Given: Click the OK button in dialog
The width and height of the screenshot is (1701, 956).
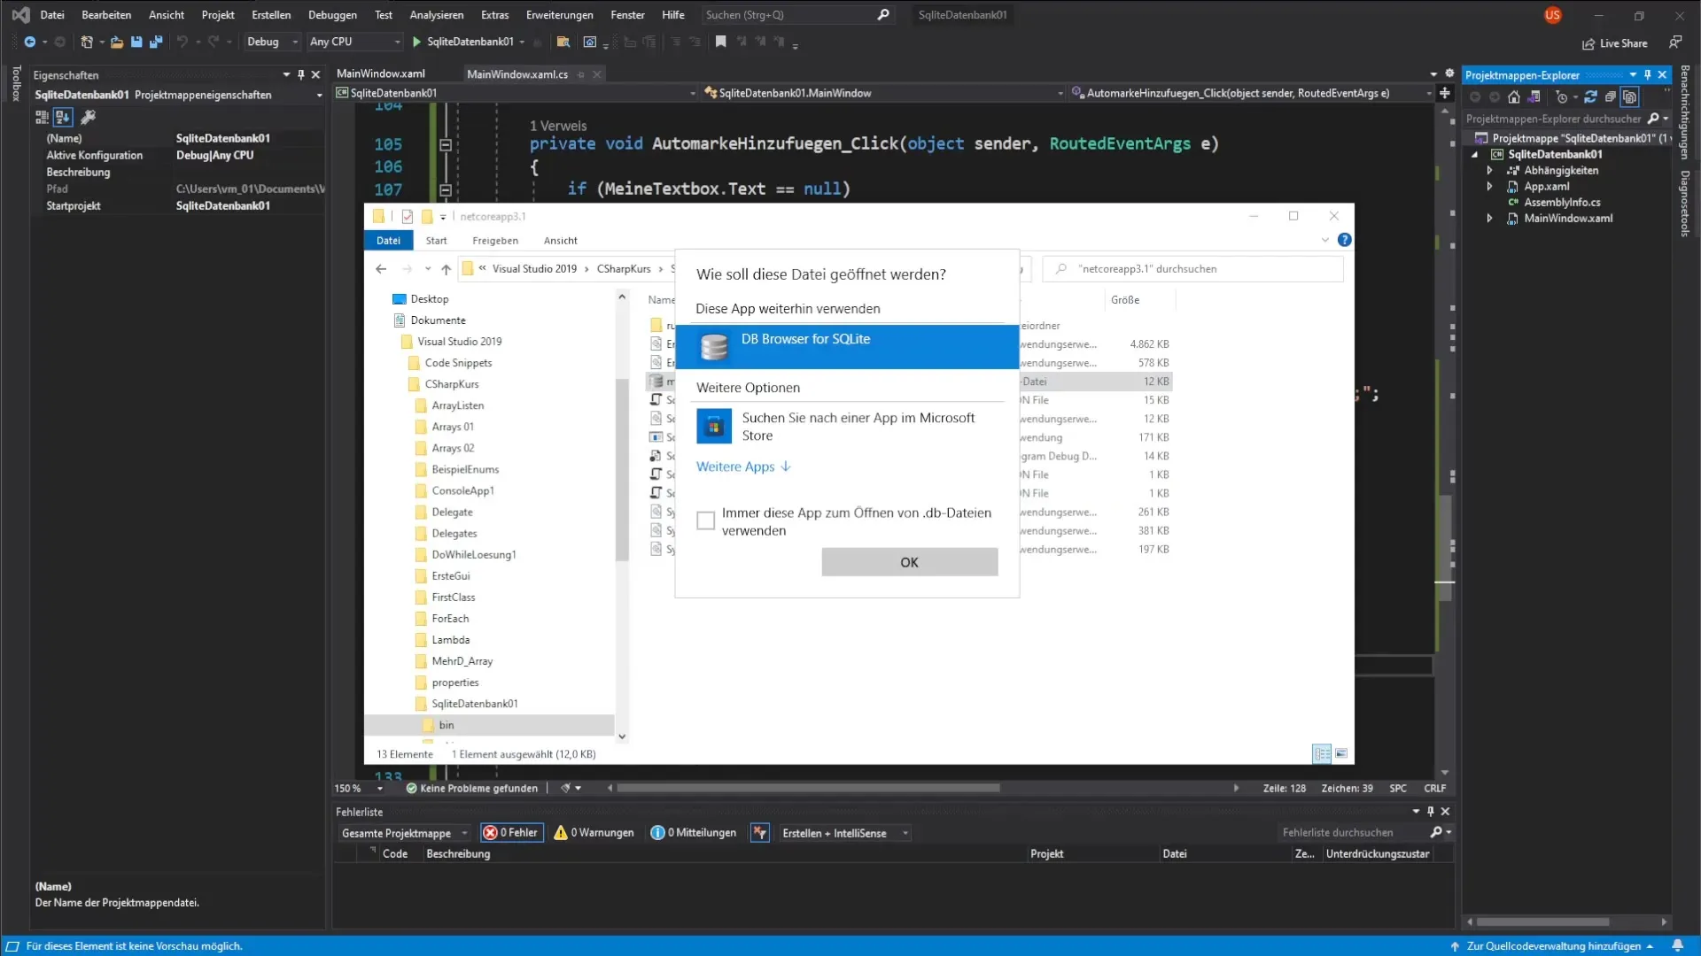Looking at the screenshot, I should [909, 562].
